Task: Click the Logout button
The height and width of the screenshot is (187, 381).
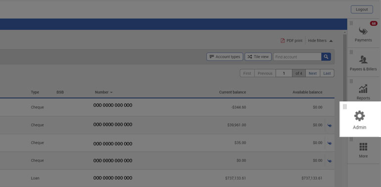Action: (362, 9)
